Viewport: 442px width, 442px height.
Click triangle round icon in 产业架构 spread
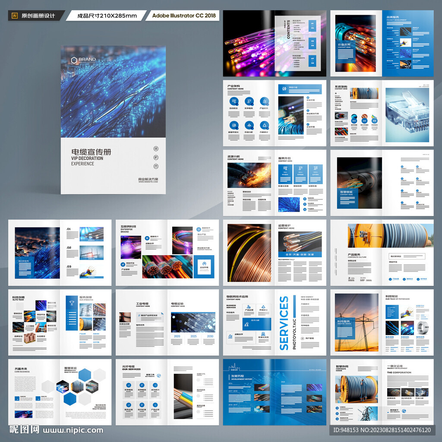pyautogui.click(x=264, y=125)
